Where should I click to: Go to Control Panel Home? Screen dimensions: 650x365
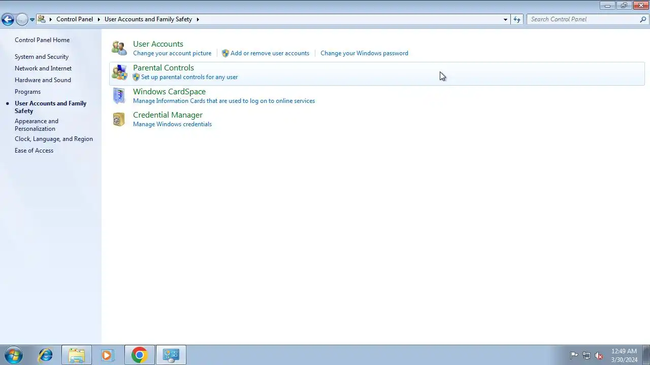(42, 40)
